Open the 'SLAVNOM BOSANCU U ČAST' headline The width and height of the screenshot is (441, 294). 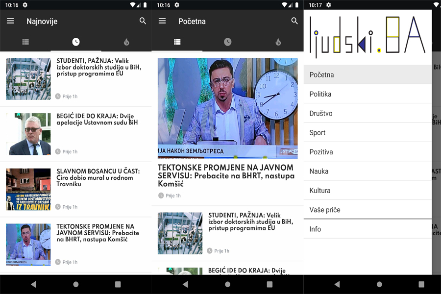click(x=98, y=177)
